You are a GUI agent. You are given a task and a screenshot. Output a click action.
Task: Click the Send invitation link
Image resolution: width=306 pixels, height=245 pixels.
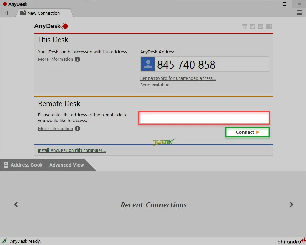[x=156, y=85]
